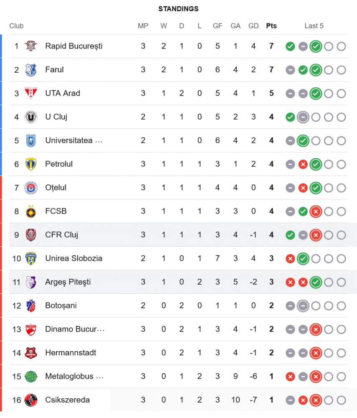Click the Csikszereda team crest

tap(31, 400)
